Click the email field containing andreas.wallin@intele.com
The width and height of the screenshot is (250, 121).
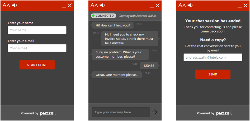pyautogui.click(x=213, y=57)
